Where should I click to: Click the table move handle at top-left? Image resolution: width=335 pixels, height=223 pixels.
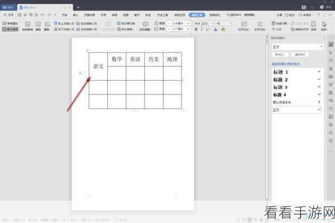[87, 51]
